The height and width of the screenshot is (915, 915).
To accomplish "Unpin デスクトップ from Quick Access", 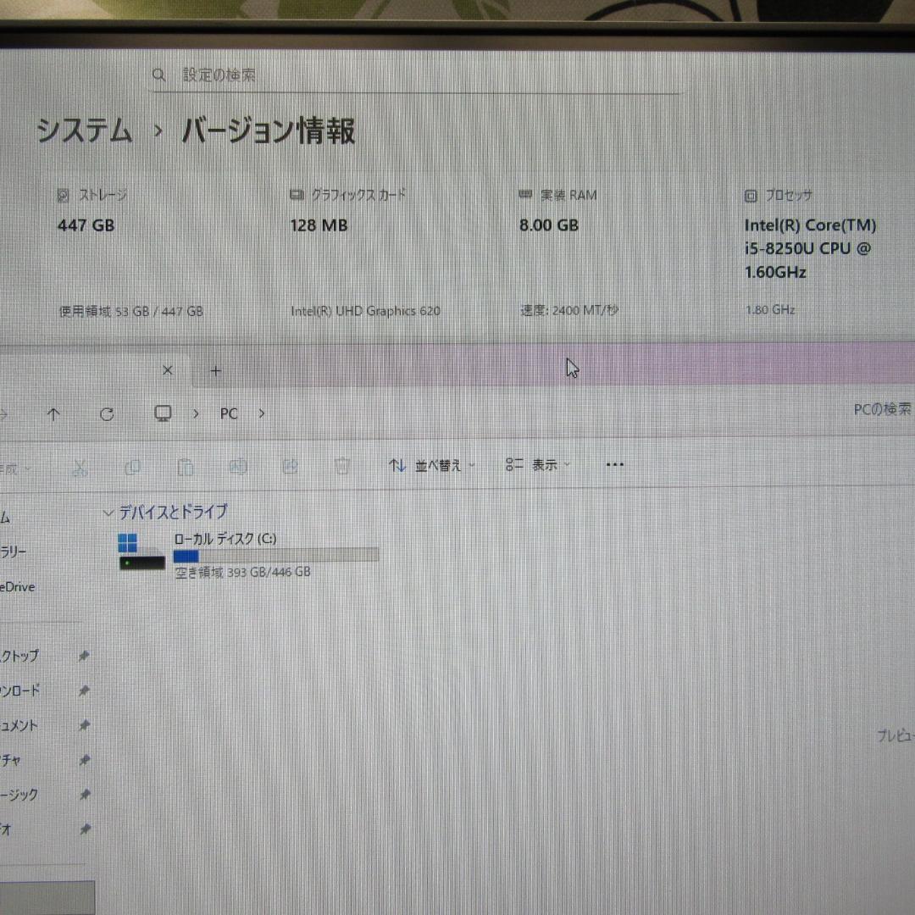I will (x=83, y=655).
